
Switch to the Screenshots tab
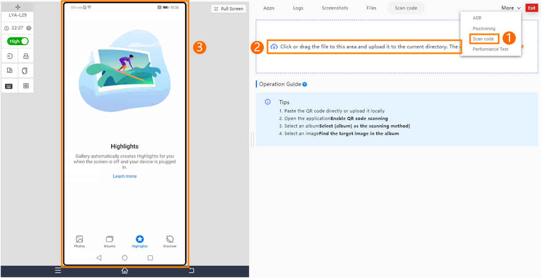click(x=335, y=8)
